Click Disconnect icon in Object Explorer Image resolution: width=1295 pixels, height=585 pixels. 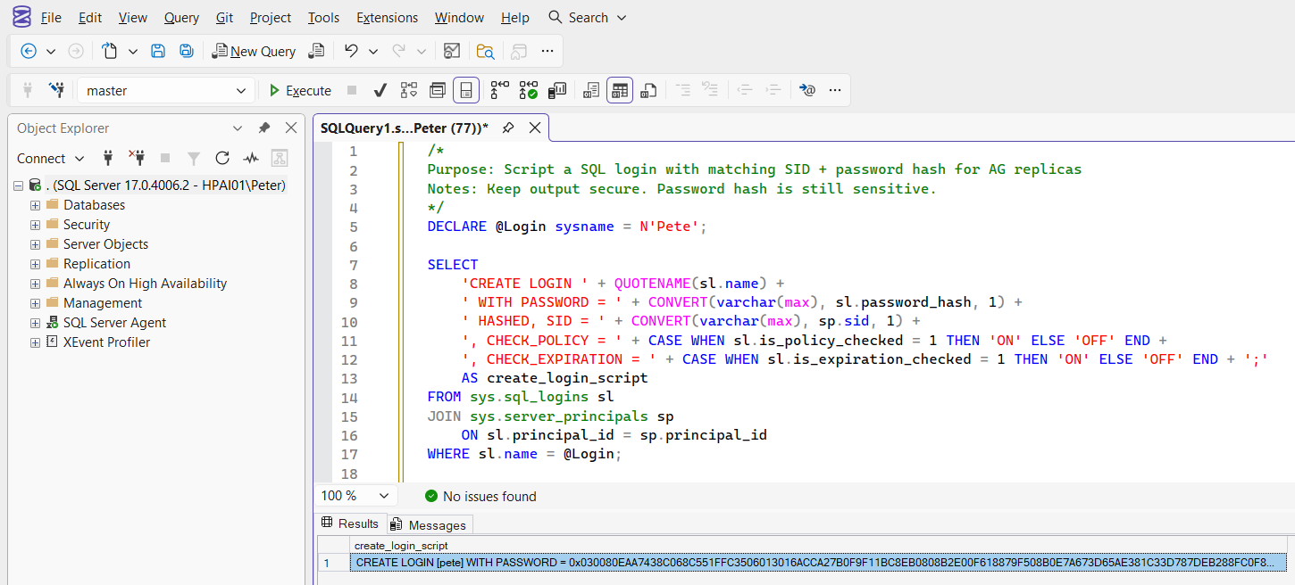click(x=137, y=158)
